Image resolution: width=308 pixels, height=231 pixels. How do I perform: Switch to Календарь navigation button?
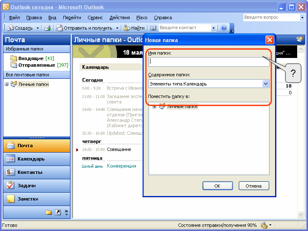click(x=37, y=159)
